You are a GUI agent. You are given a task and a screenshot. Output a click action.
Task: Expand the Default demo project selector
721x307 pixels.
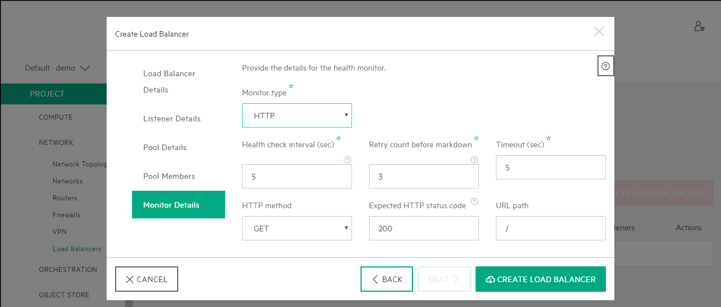(57, 68)
